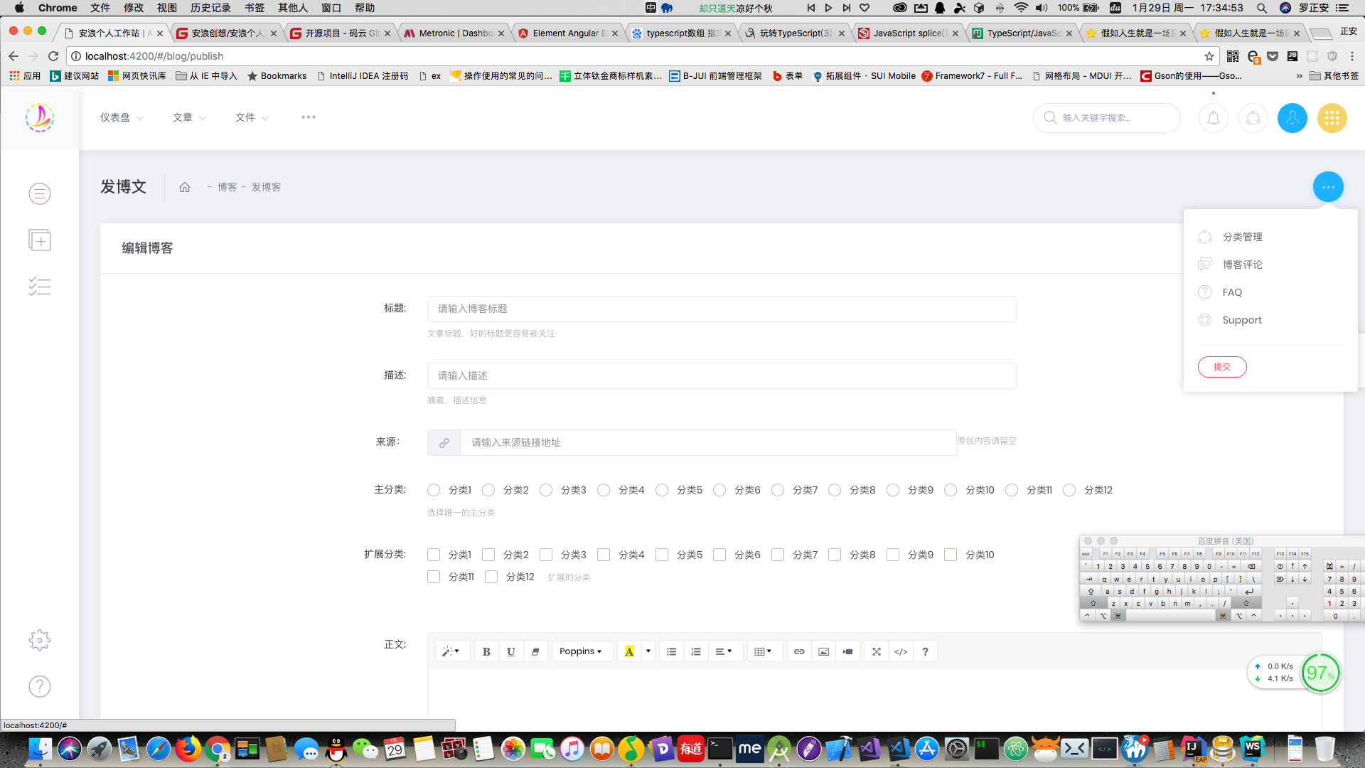Click the red 提交 button

1222,367
